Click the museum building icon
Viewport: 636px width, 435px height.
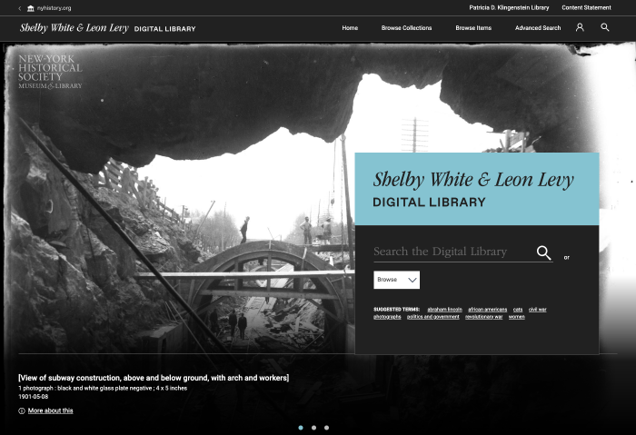click(x=30, y=8)
